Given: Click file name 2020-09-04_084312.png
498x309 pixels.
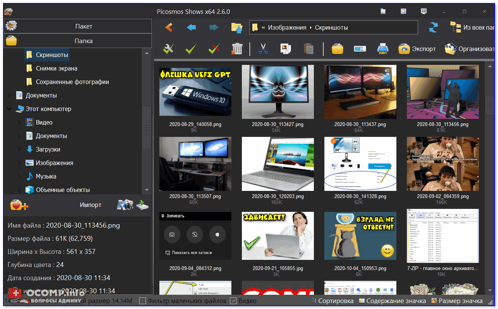Looking at the screenshot, I should (195, 268).
